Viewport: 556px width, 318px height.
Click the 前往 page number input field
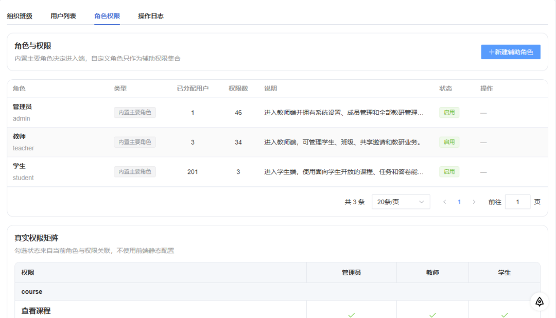point(517,202)
